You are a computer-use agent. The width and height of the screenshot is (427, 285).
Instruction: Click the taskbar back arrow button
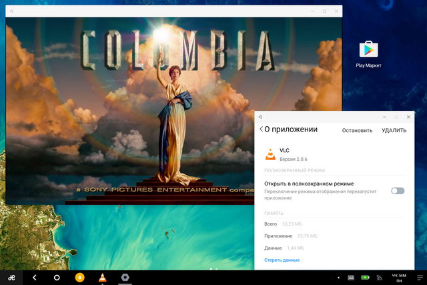pos(34,278)
